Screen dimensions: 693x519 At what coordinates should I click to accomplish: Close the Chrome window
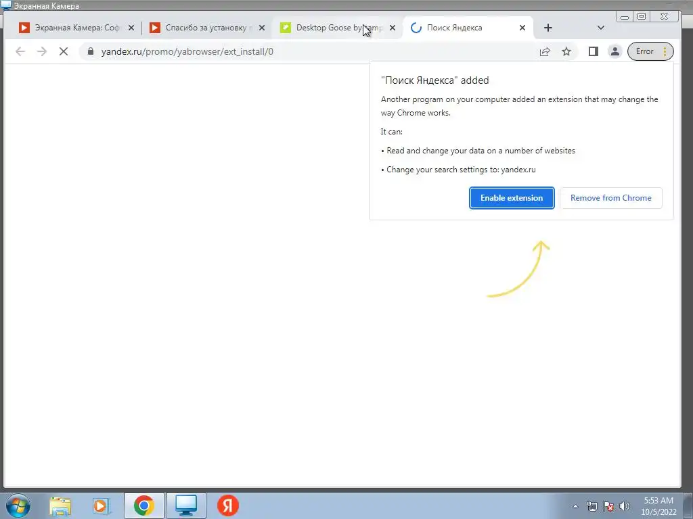[665, 17]
